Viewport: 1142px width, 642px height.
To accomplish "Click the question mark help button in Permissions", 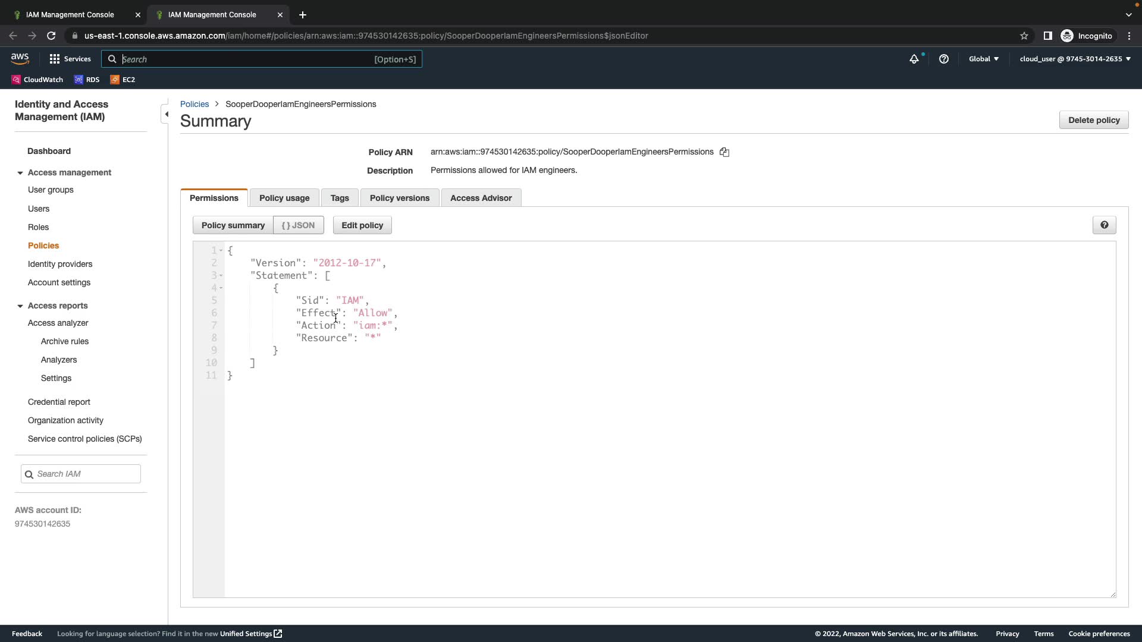I will [1104, 225].
